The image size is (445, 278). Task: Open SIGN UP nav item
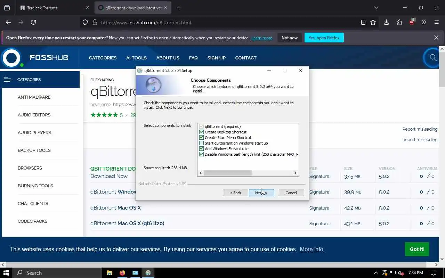(216, 58)
